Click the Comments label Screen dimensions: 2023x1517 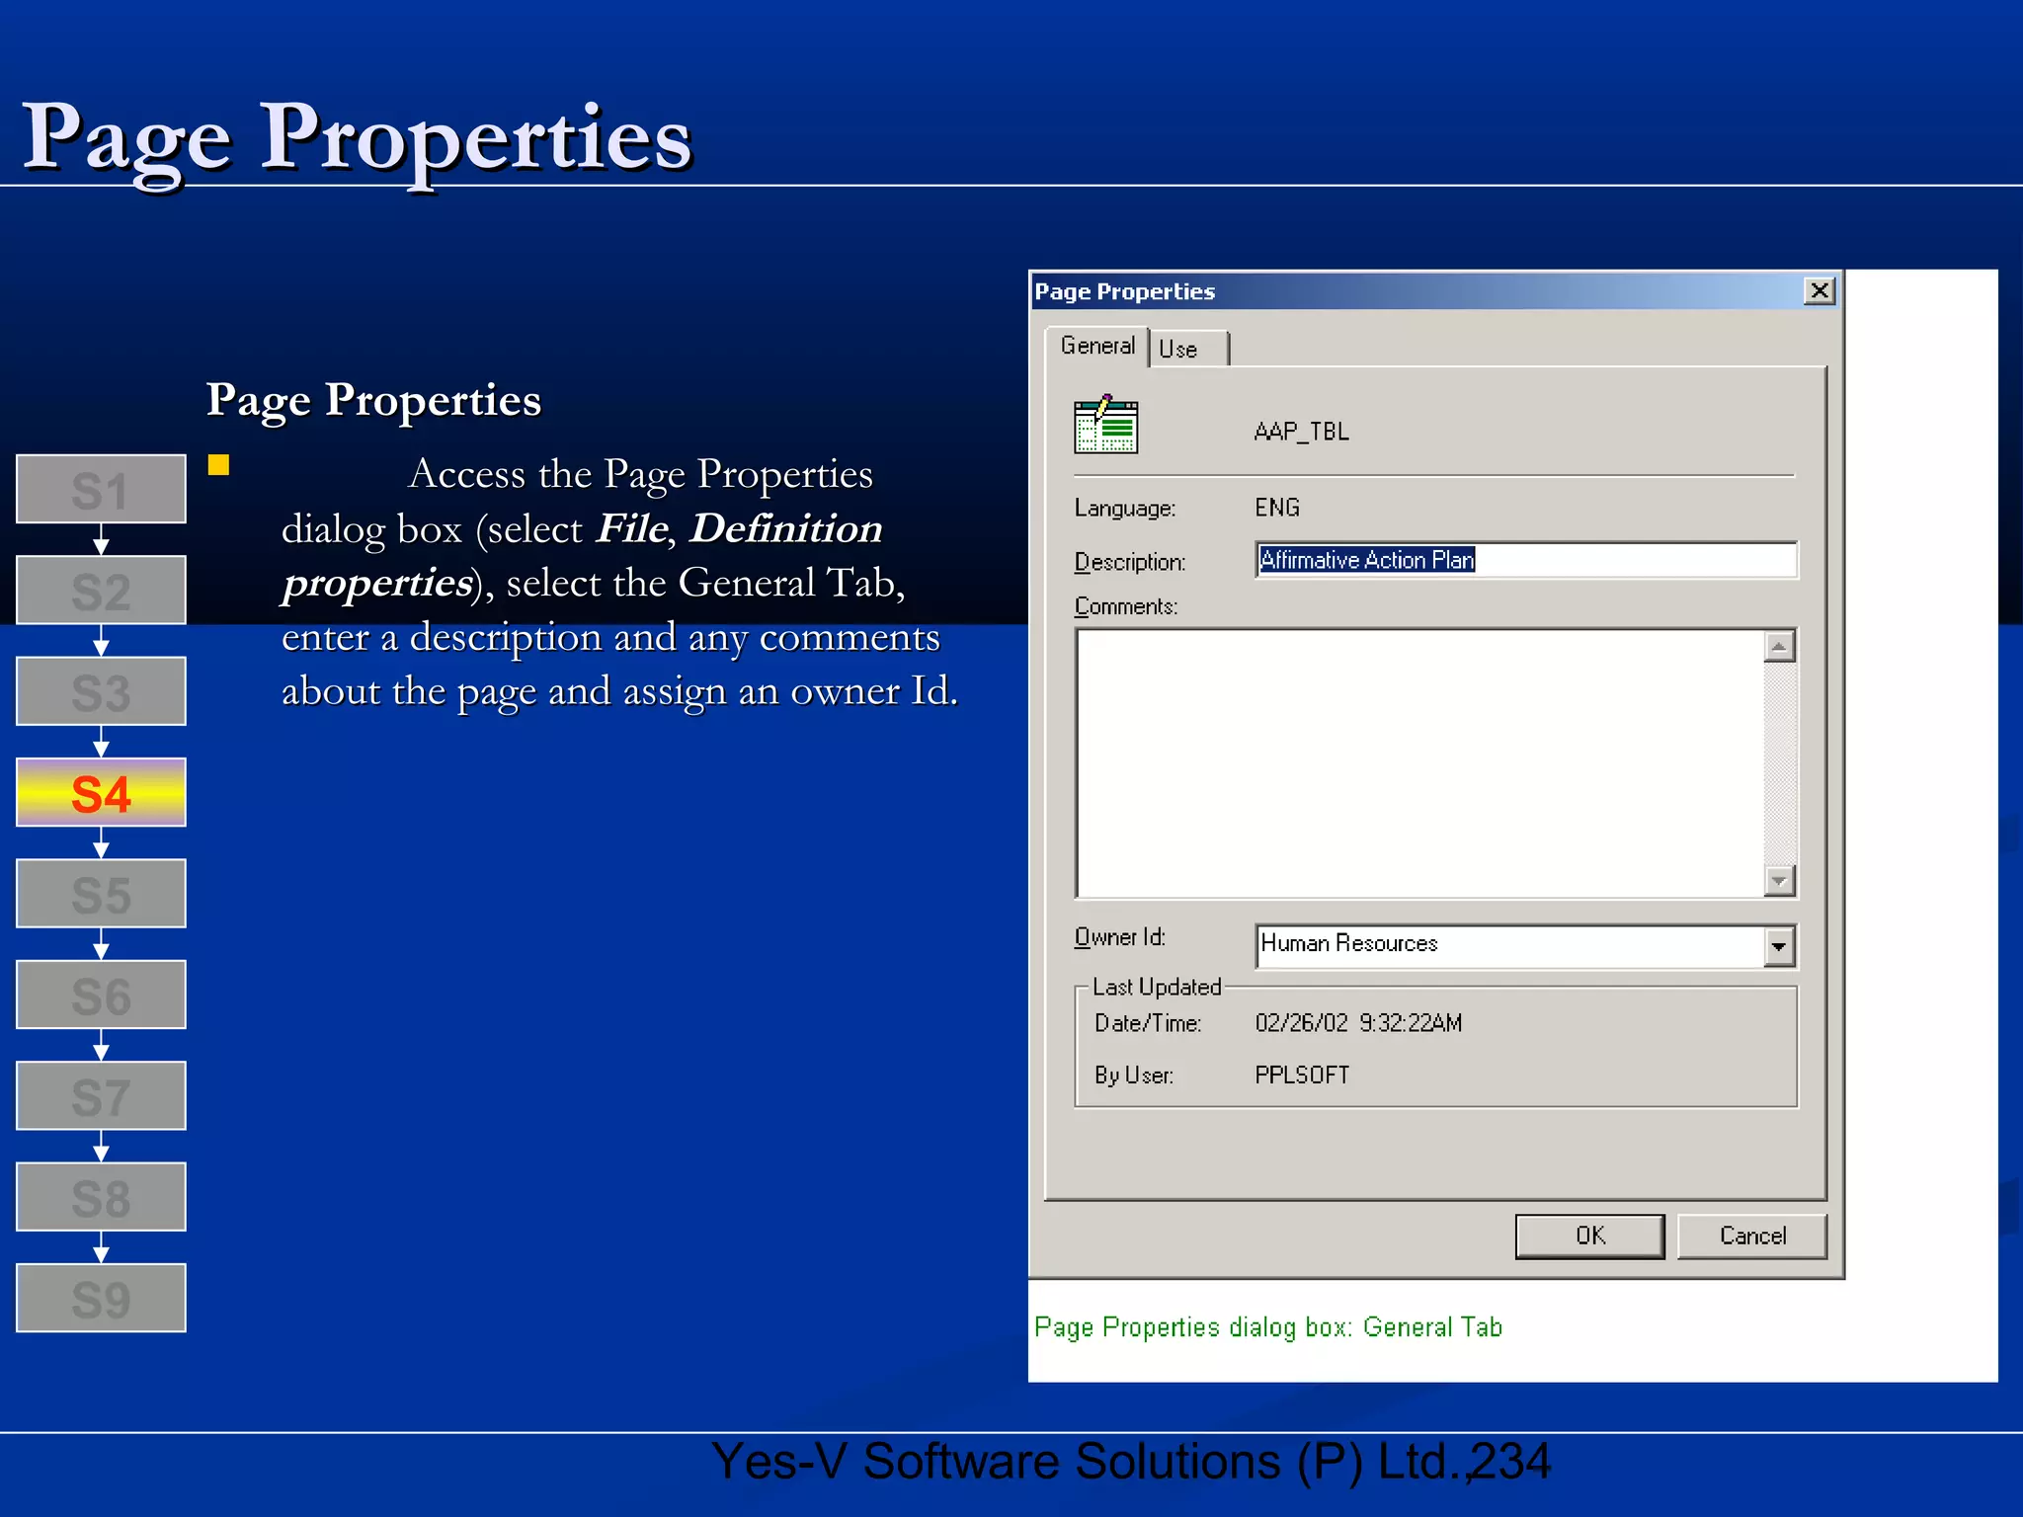click(x=1126, y=606)
